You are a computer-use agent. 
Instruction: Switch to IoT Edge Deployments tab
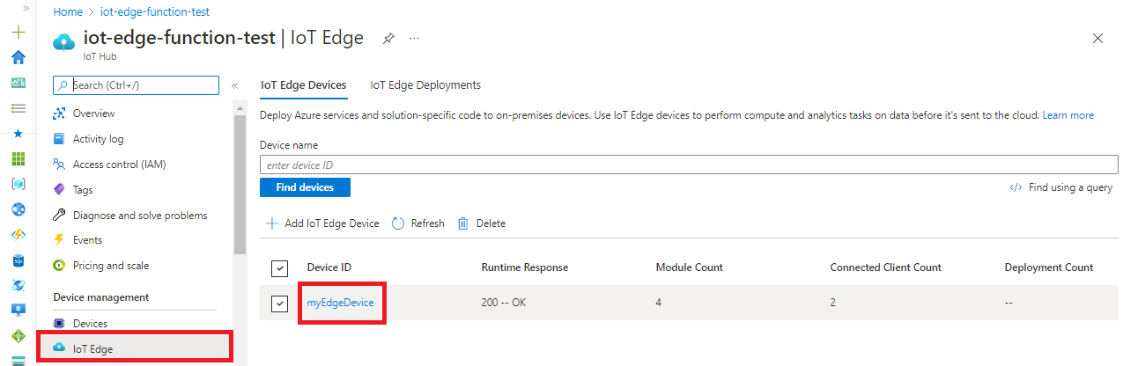(425, 85)
